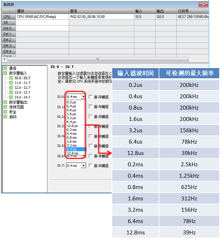Click the green icon beside 安全
The width and height of the screenshot is (221, 239).
5,112
